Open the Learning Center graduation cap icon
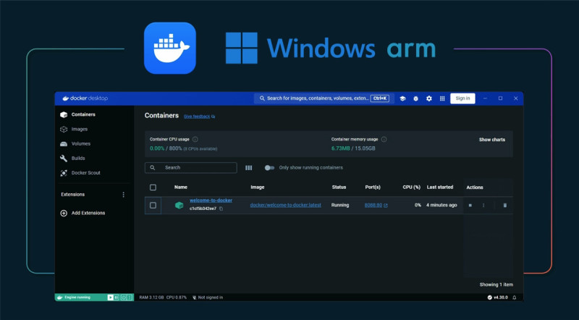 click(402, 98)
